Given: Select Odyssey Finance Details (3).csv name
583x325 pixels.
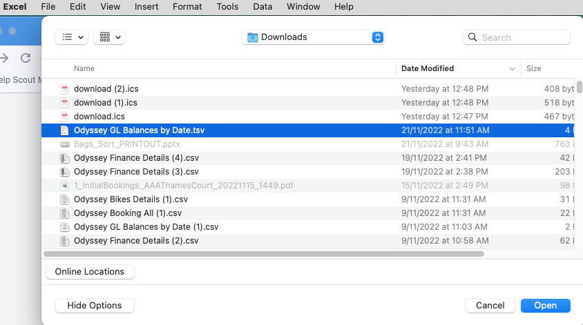Looking at the screenshot, I should 136,172.
